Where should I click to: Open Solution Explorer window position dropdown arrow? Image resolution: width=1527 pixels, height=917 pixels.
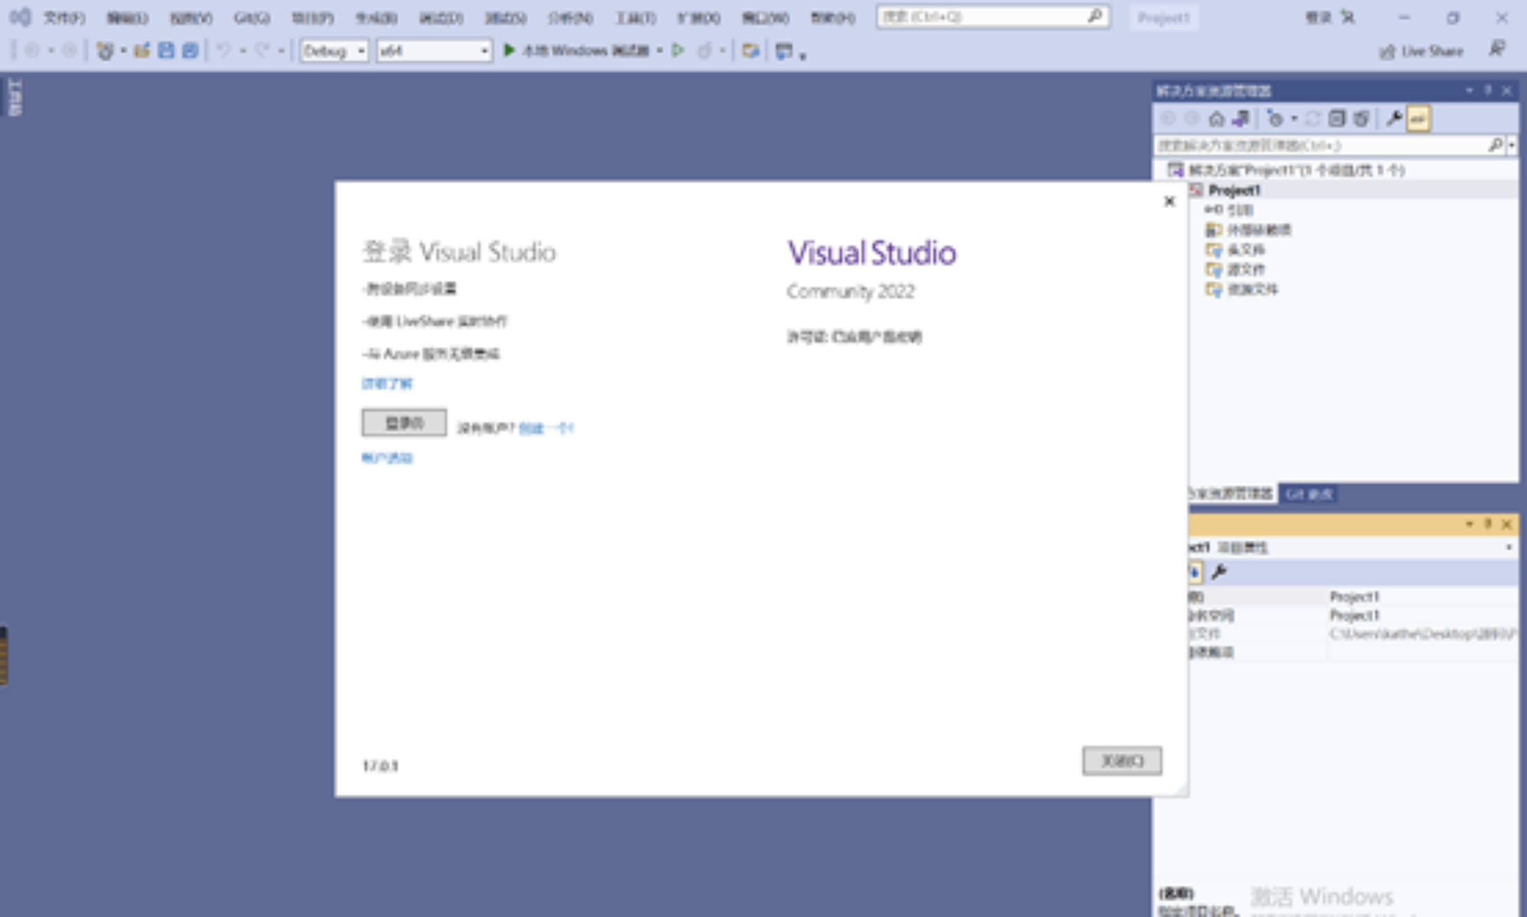(x=1469, y=90)
